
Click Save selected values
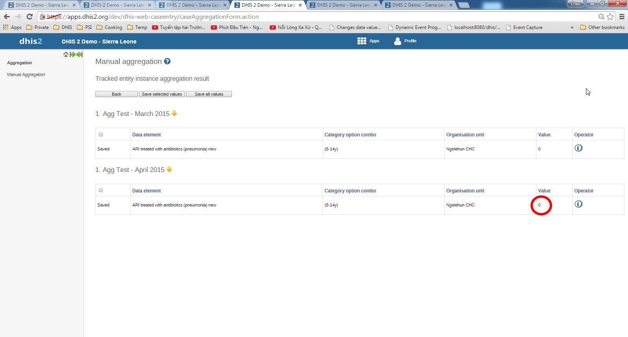coord(162,94)
